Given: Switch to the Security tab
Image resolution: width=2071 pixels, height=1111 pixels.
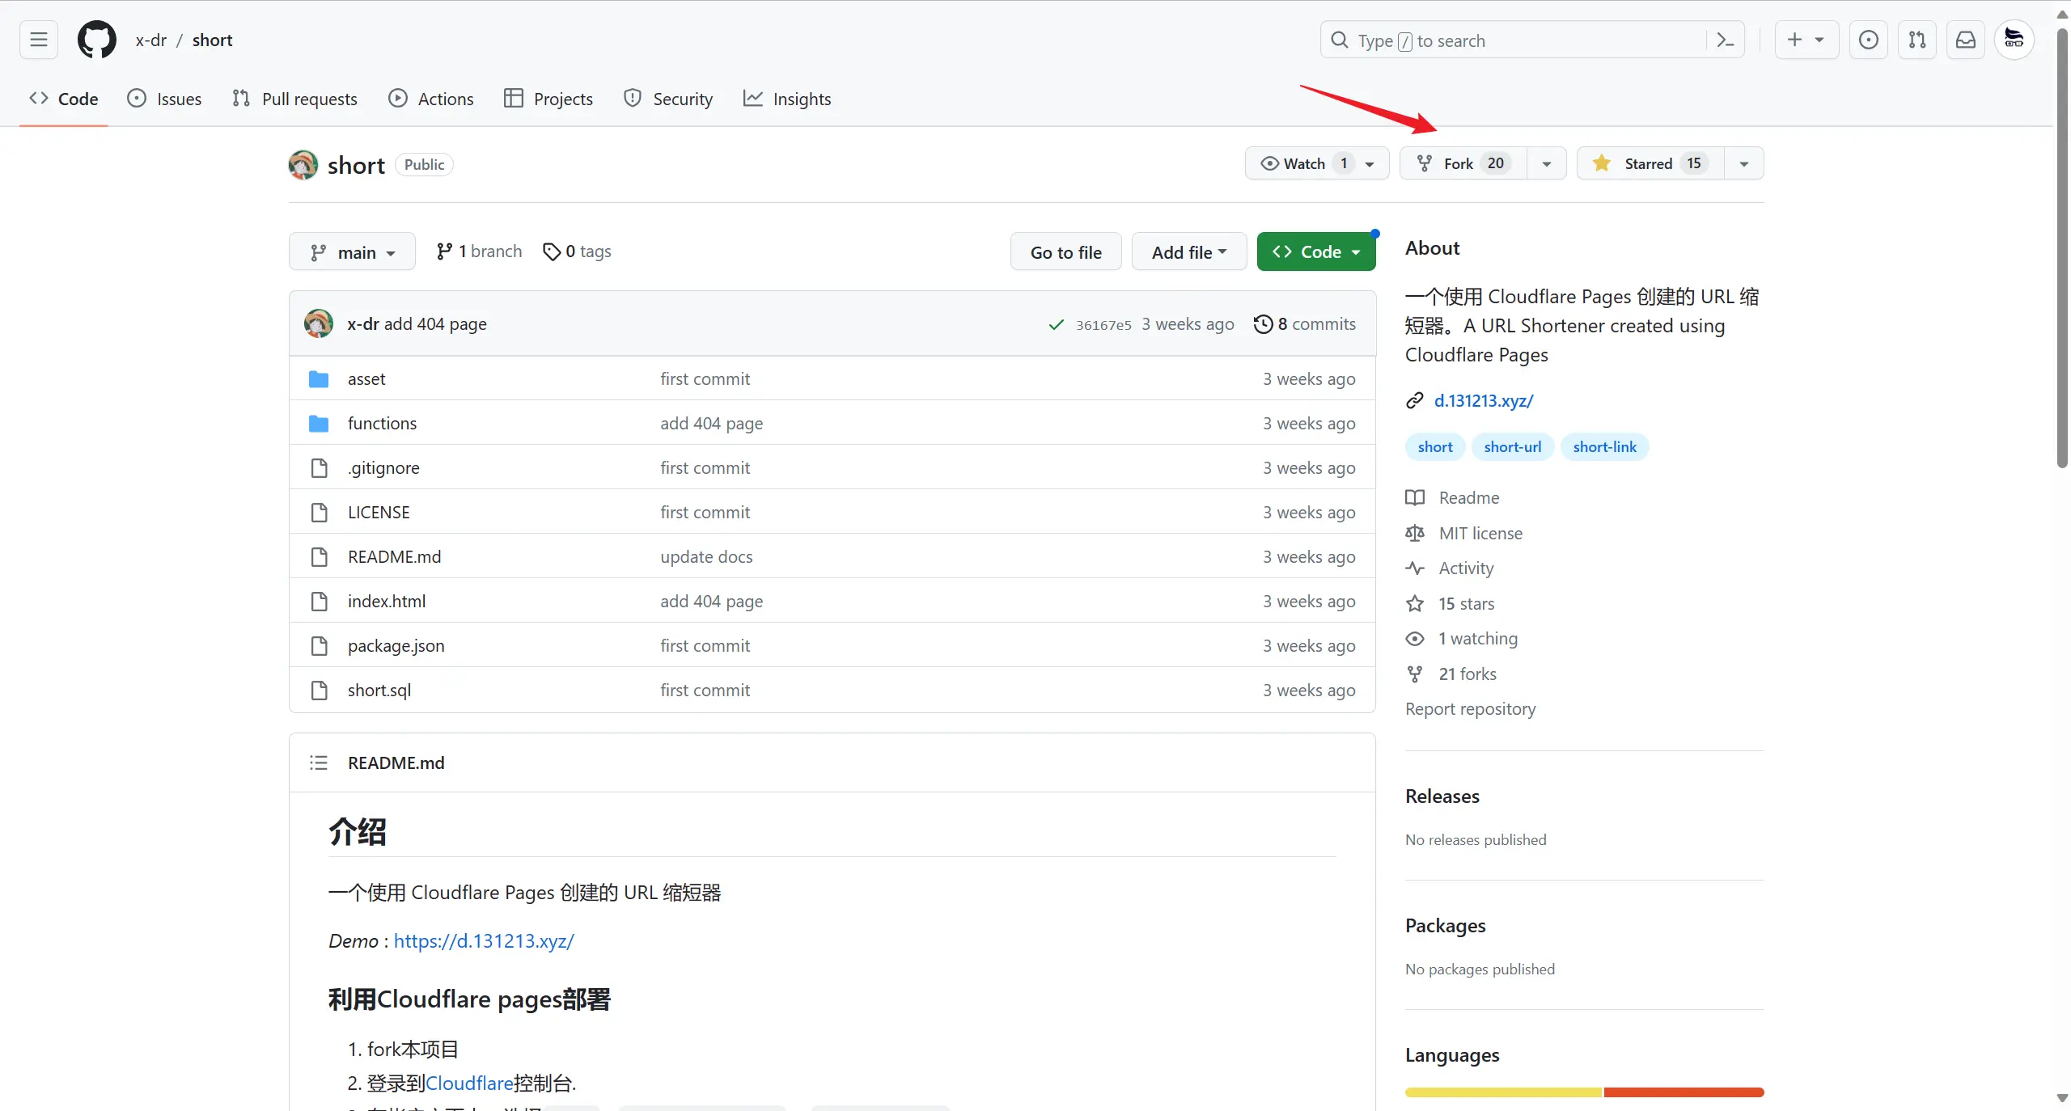Looking at the screenshot, I should pyautogui.click(x=669, y=99).
